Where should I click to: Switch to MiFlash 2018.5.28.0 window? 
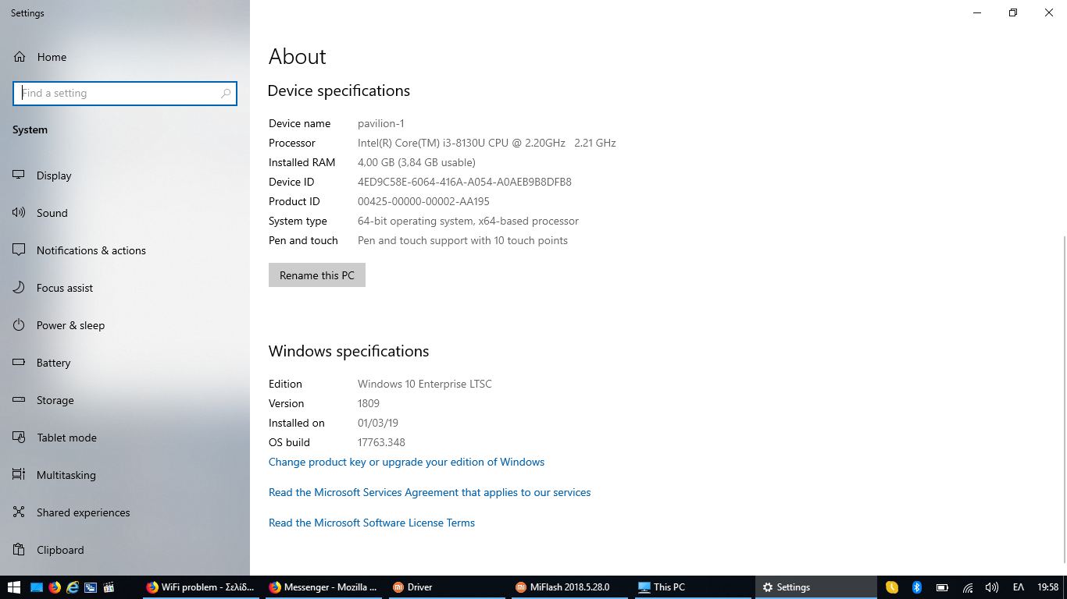569,587
